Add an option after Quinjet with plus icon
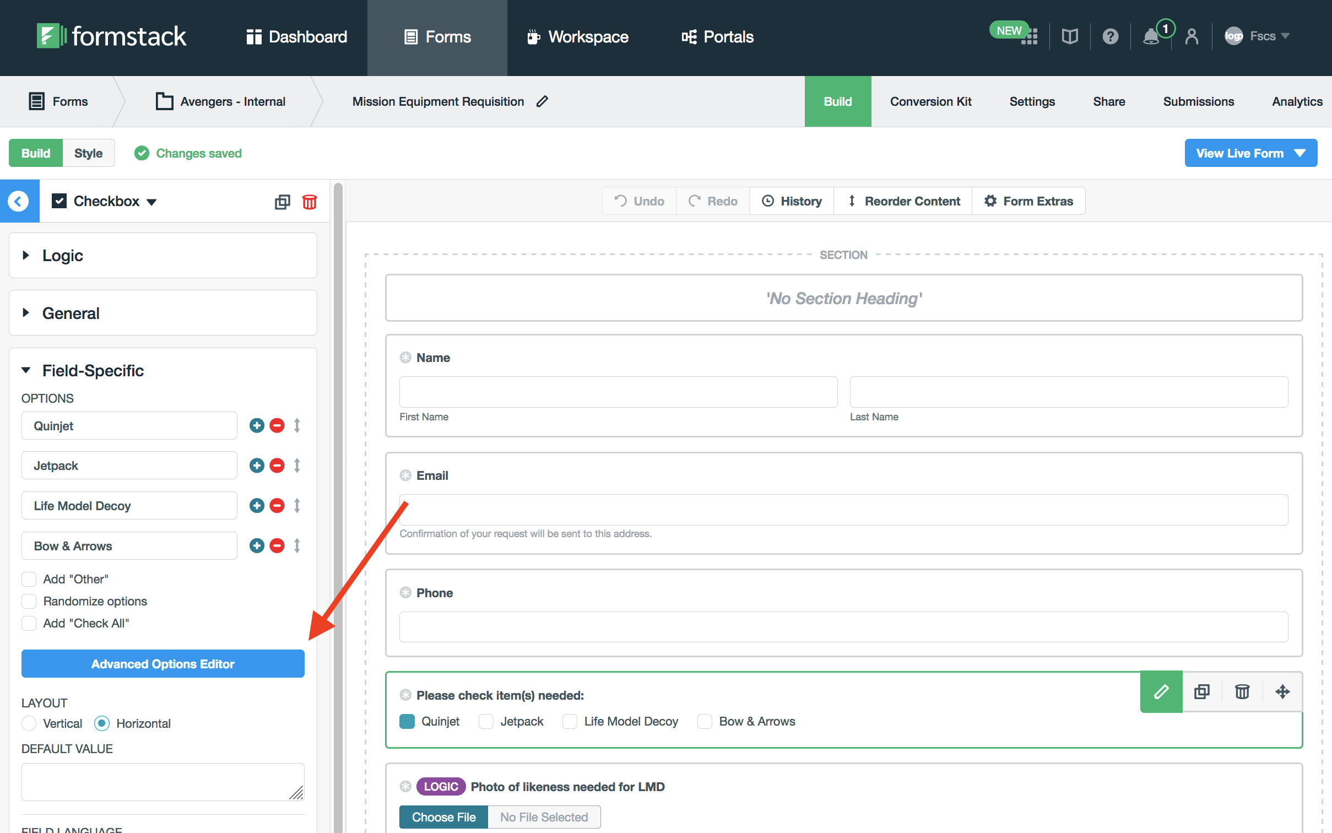The width and height of the screenshot is (1332, 833). (257, 425)
